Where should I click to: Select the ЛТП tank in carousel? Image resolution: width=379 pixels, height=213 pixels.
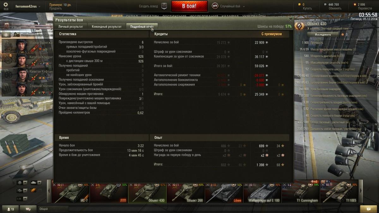coord(109,193)
